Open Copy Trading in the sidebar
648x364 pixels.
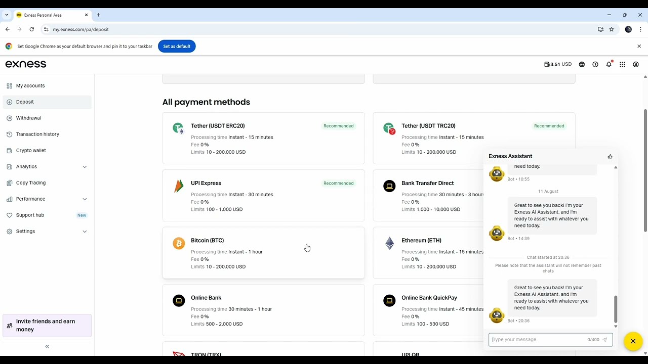pyautogui.click(x=47, y=183)
